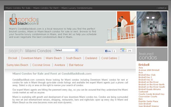171x107 pixels.
Task: Click the +1 count 218
Action: tap(129, 51)
